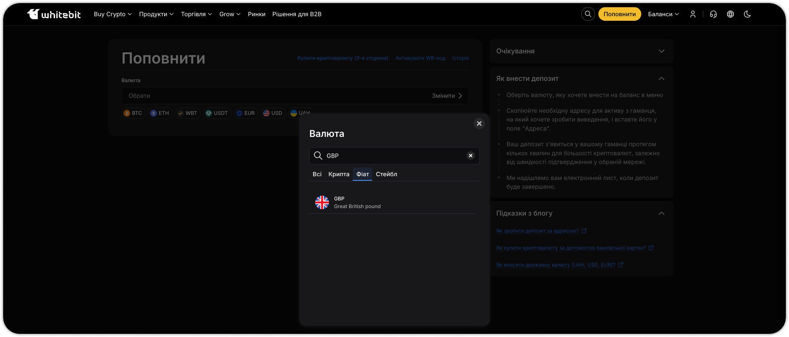
Task: Select the USDT quick currency chip
Action: coord(217,113)
